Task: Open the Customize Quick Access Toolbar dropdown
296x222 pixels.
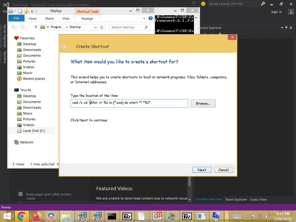Action: point(32,12)
